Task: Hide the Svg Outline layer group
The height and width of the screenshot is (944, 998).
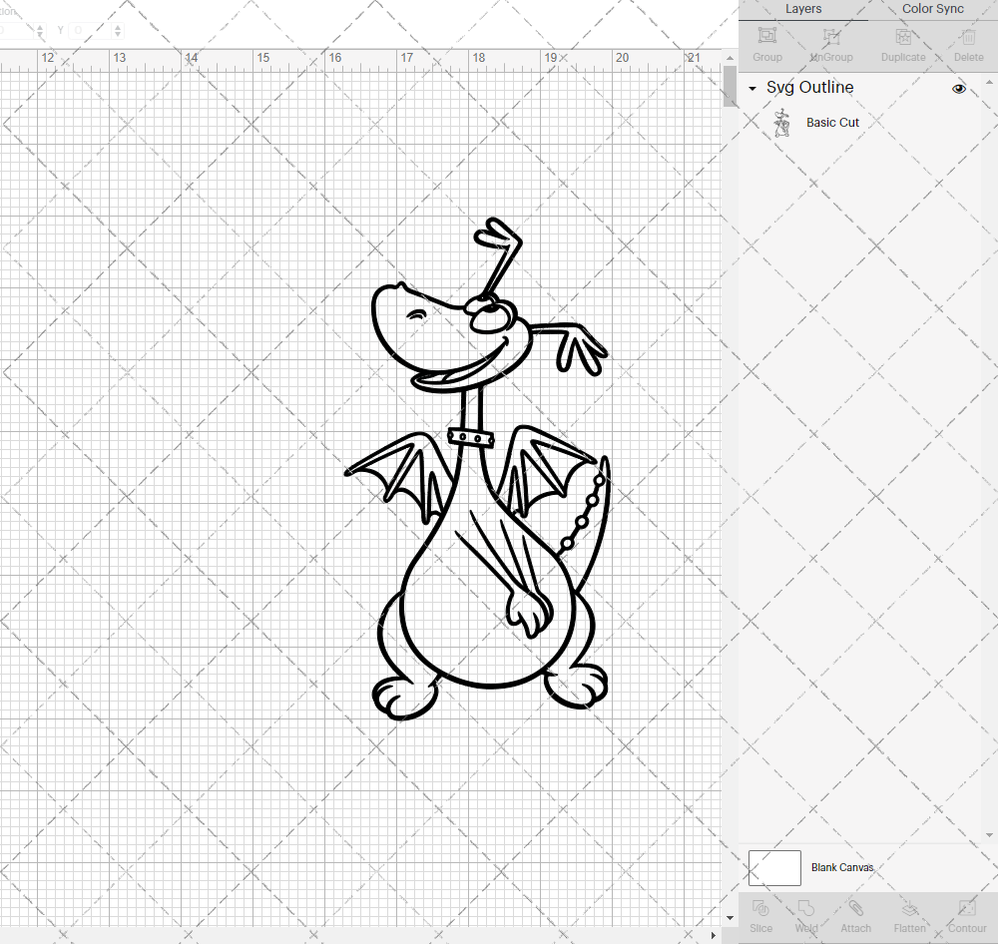Action: (x=958, y=89)
